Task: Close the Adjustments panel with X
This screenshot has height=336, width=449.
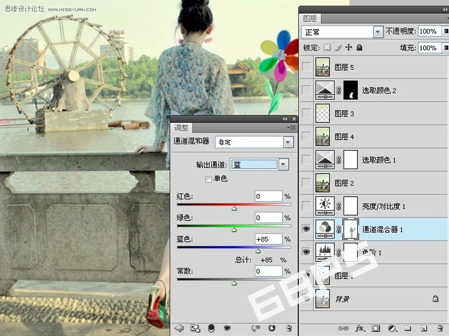Action: (294, 119)
